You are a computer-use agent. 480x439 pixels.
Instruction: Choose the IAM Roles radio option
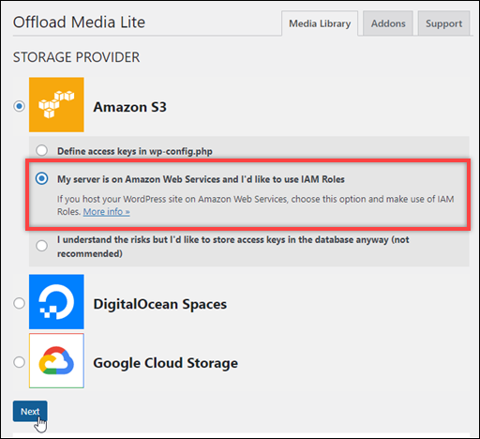(41, 178)
